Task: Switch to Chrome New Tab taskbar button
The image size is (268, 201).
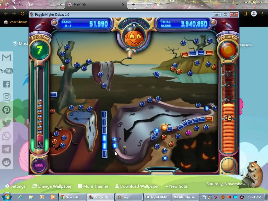Action: [72, 197]
